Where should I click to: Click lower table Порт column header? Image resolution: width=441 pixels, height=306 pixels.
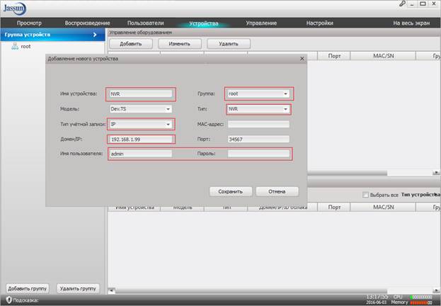(334, 208)
